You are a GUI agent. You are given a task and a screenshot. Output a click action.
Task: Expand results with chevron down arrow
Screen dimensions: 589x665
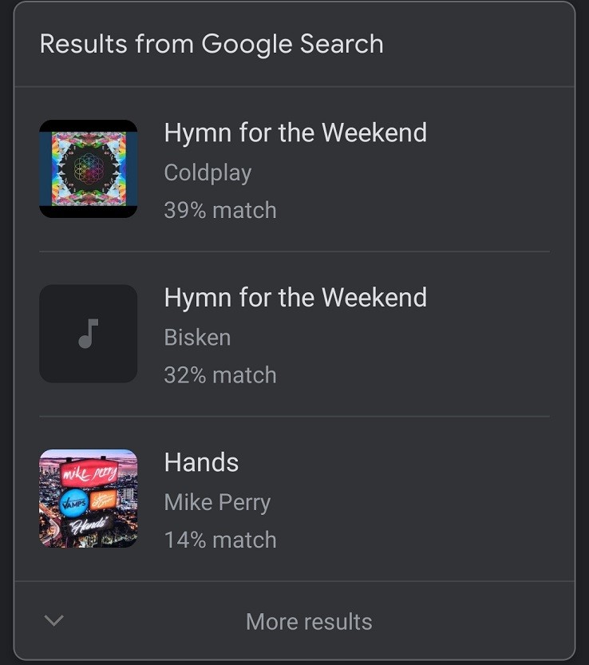(x=53, y=620)
